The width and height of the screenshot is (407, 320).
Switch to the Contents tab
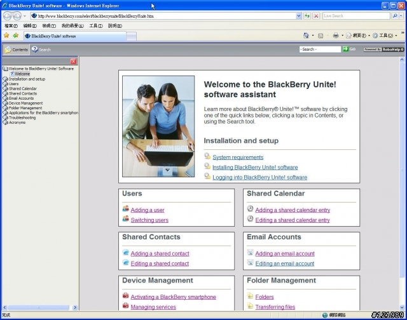click(16, 50)
